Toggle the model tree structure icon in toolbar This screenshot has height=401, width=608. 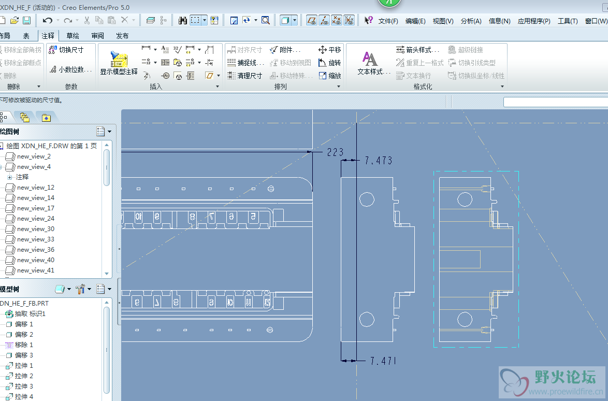pos(163,20)
